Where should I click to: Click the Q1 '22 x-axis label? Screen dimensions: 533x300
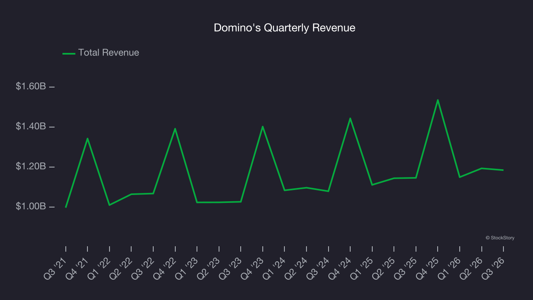pos(100,268)
